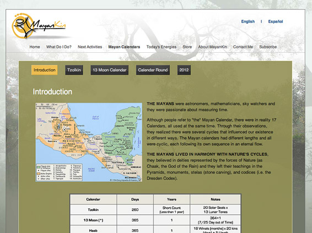The height and width of the screenshot is (233, 312).
Task: Select the Introduction tab
Action: point(44,70)
